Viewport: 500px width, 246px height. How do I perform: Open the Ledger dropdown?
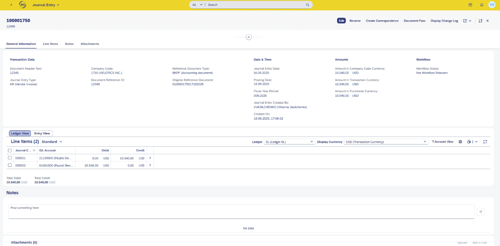click(289, 142)
